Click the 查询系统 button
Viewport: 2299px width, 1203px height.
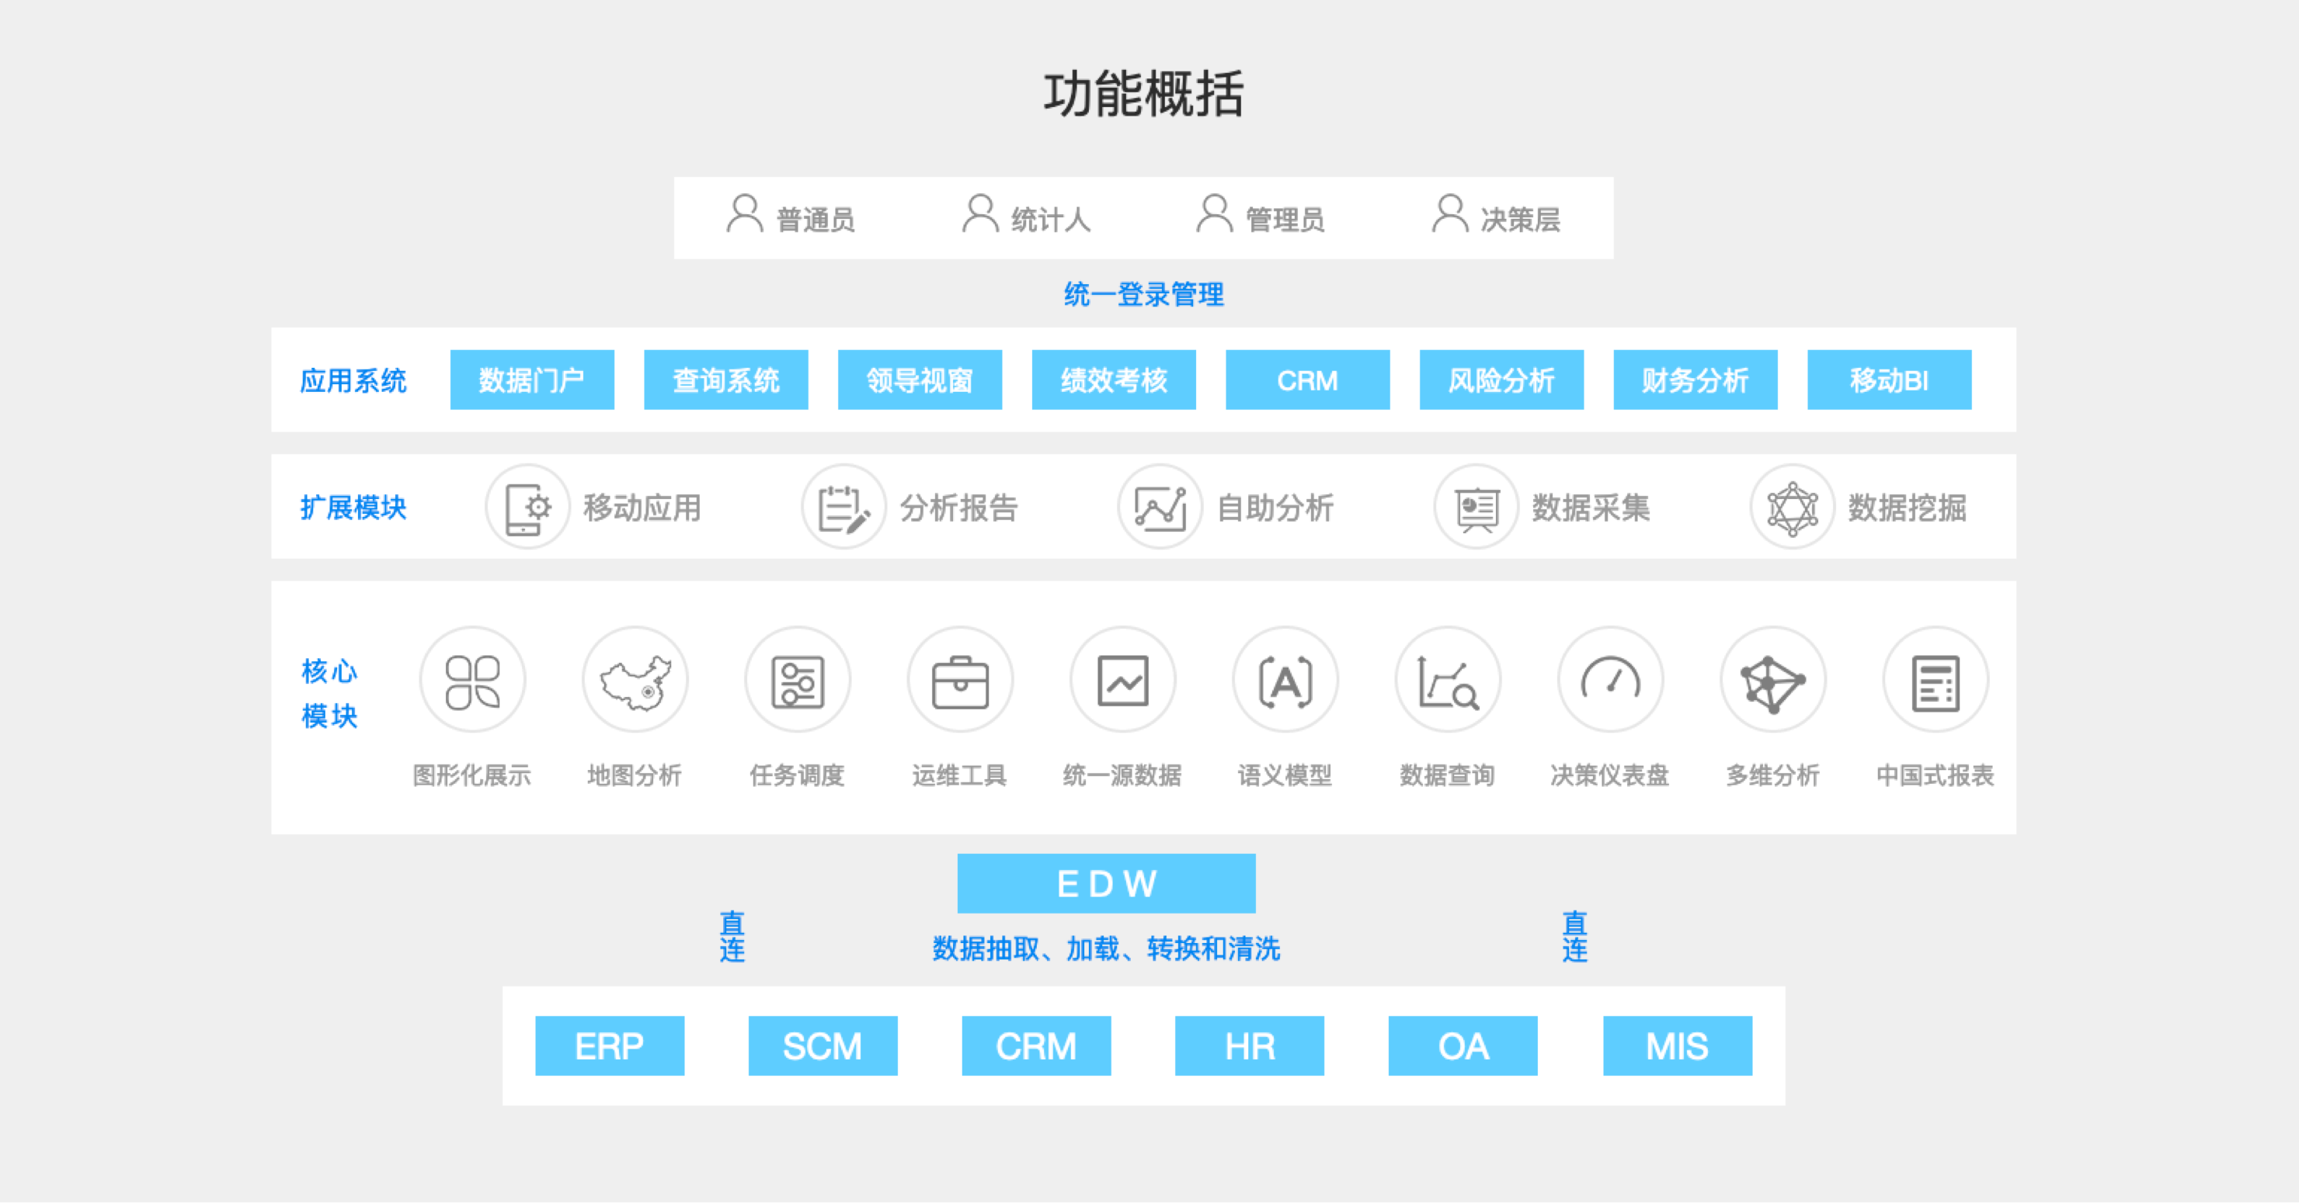point(725,380)
